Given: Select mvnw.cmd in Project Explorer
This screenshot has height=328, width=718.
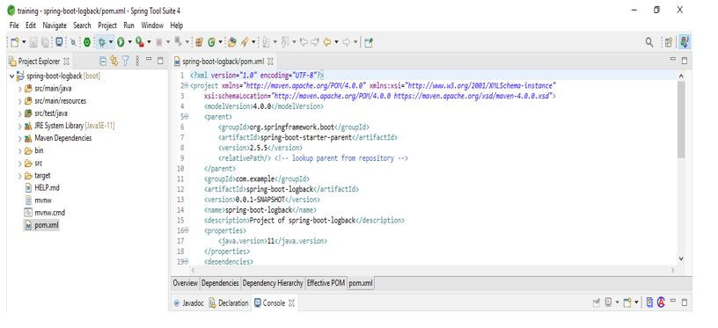Looking at the screenshot, I should click(49, 212).
